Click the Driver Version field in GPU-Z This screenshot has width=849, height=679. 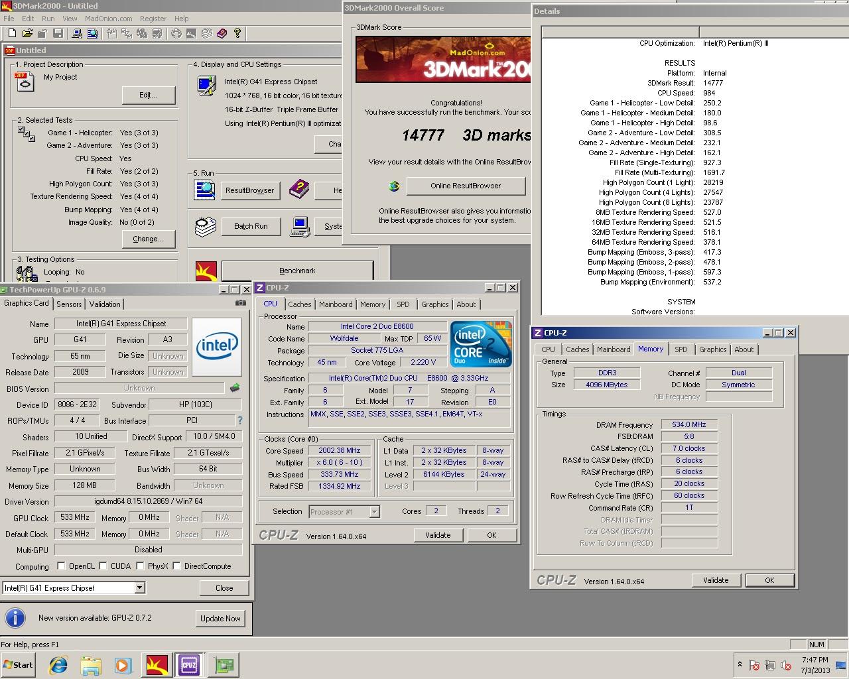pyautogui.click(x=149, y=501)
